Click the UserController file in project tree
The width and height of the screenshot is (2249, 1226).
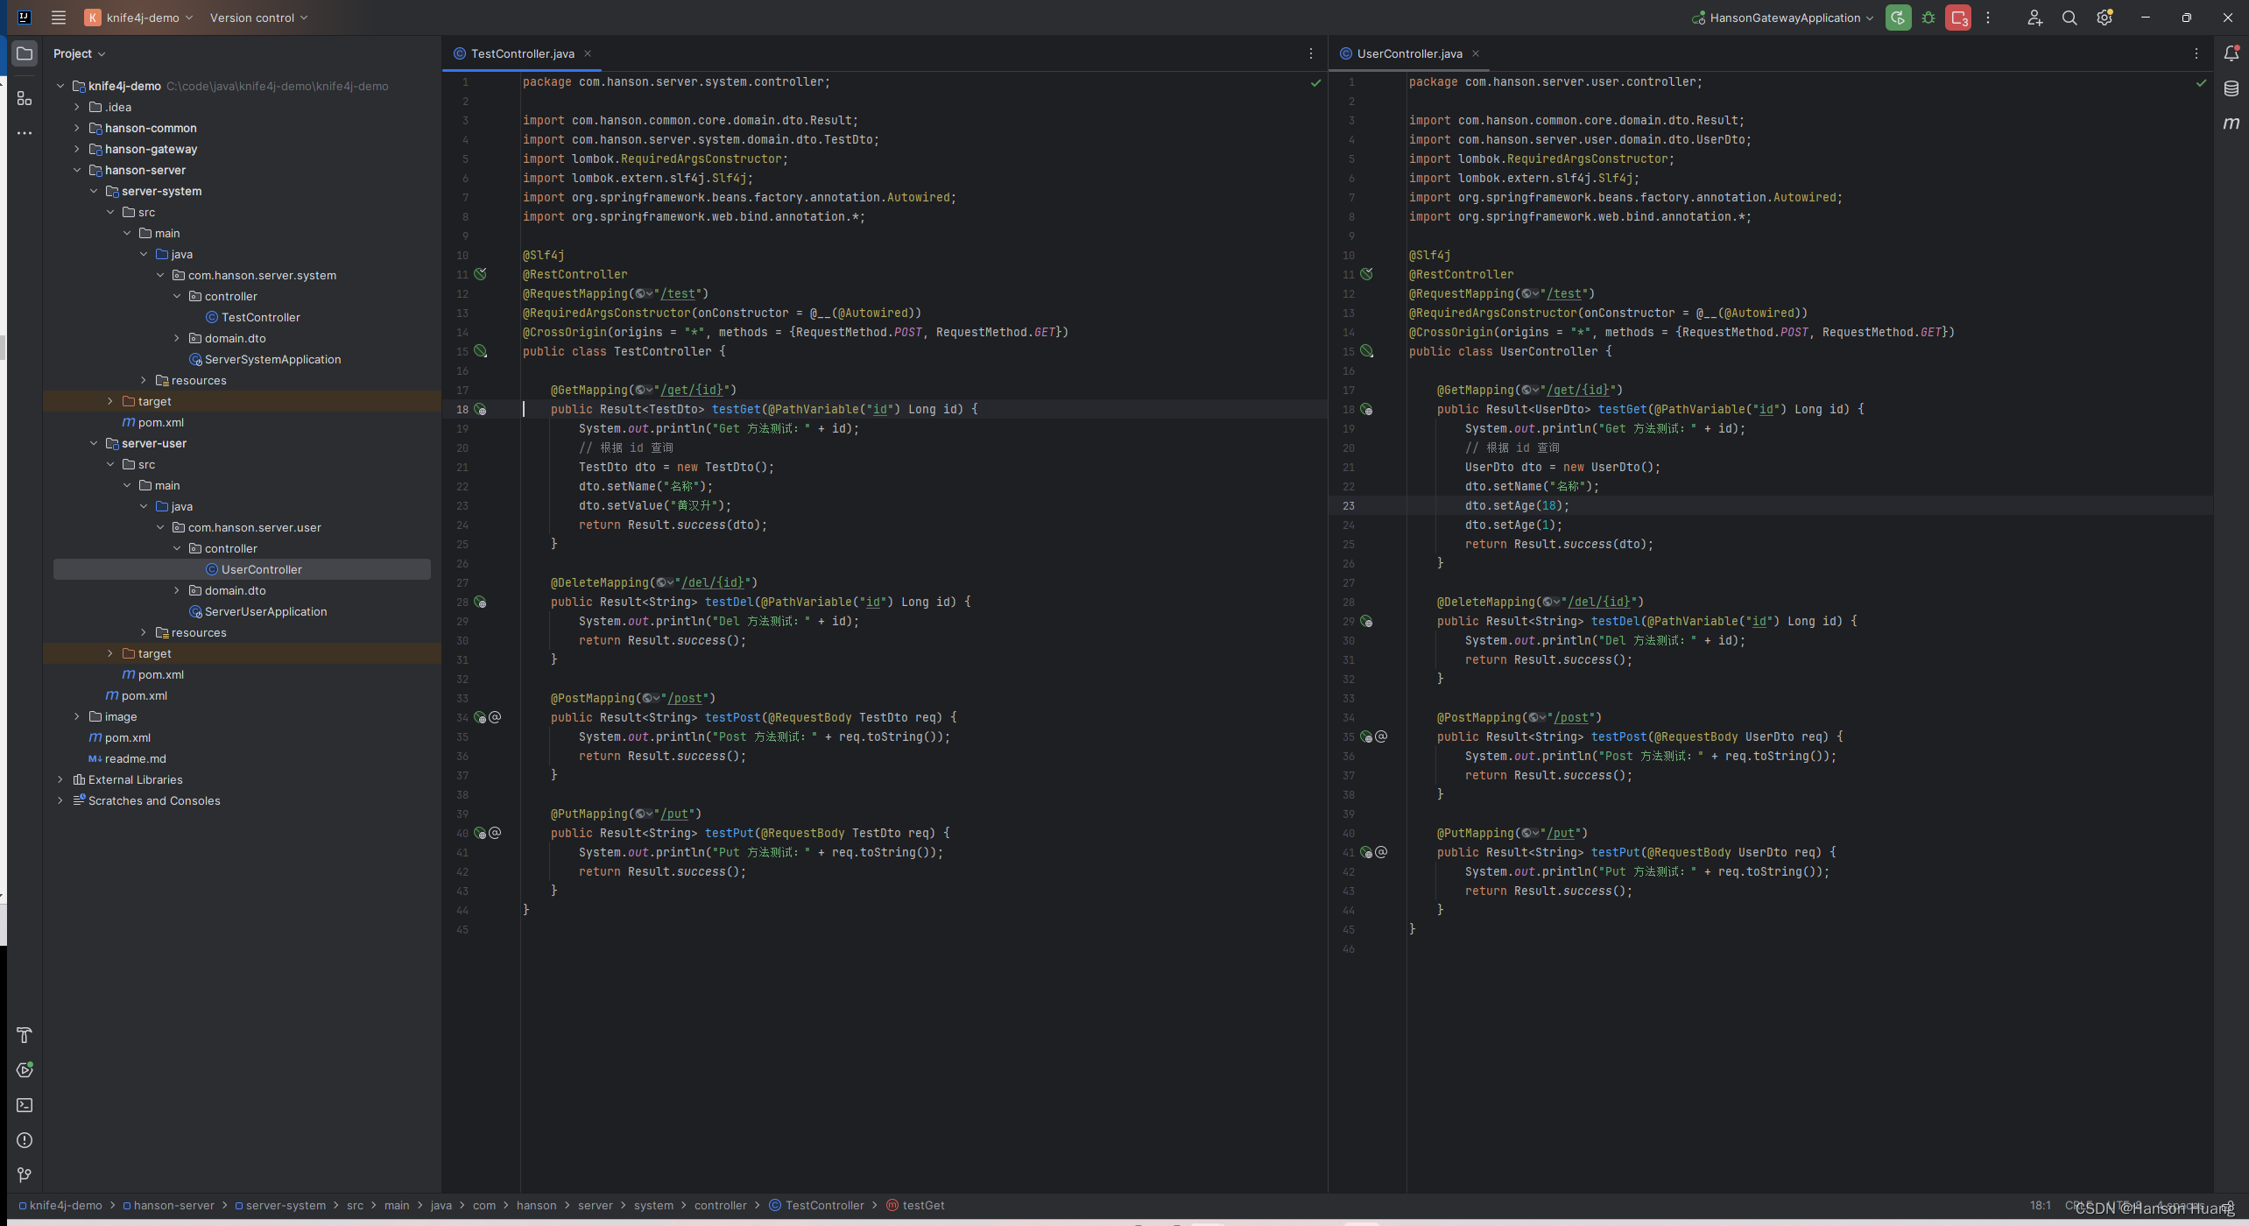(261, 569)
